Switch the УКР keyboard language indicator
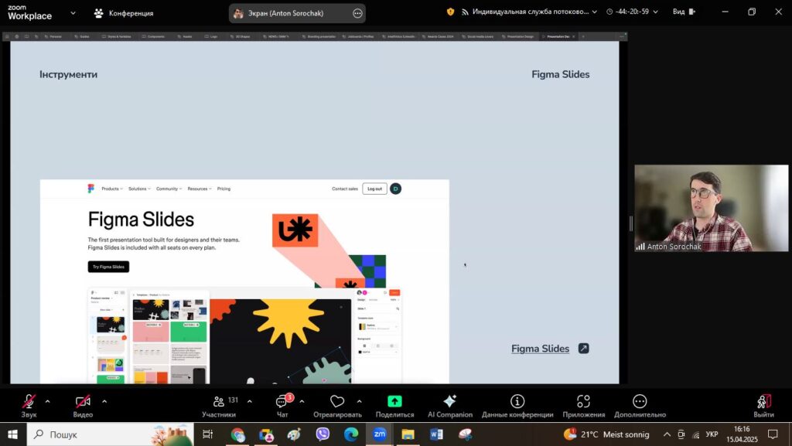The width and height of the screenshot is (792, 446). [712, 434]
